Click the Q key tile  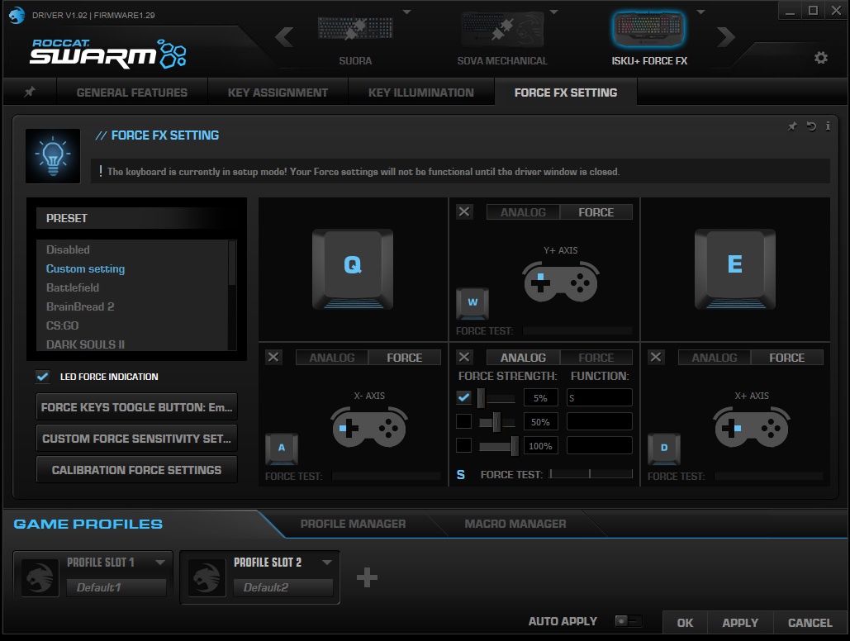click(x=353, y=269)
